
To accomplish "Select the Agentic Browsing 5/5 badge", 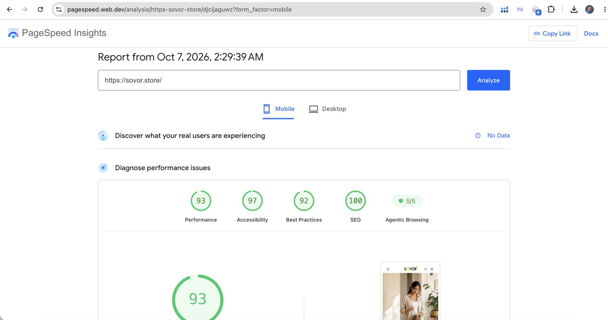I will [x=407, y=201].
